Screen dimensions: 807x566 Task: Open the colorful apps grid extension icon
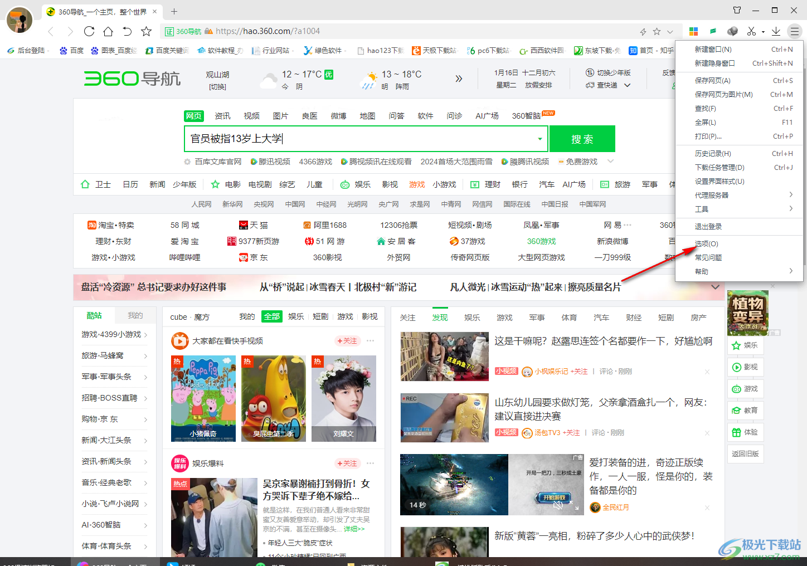(693, 31)
